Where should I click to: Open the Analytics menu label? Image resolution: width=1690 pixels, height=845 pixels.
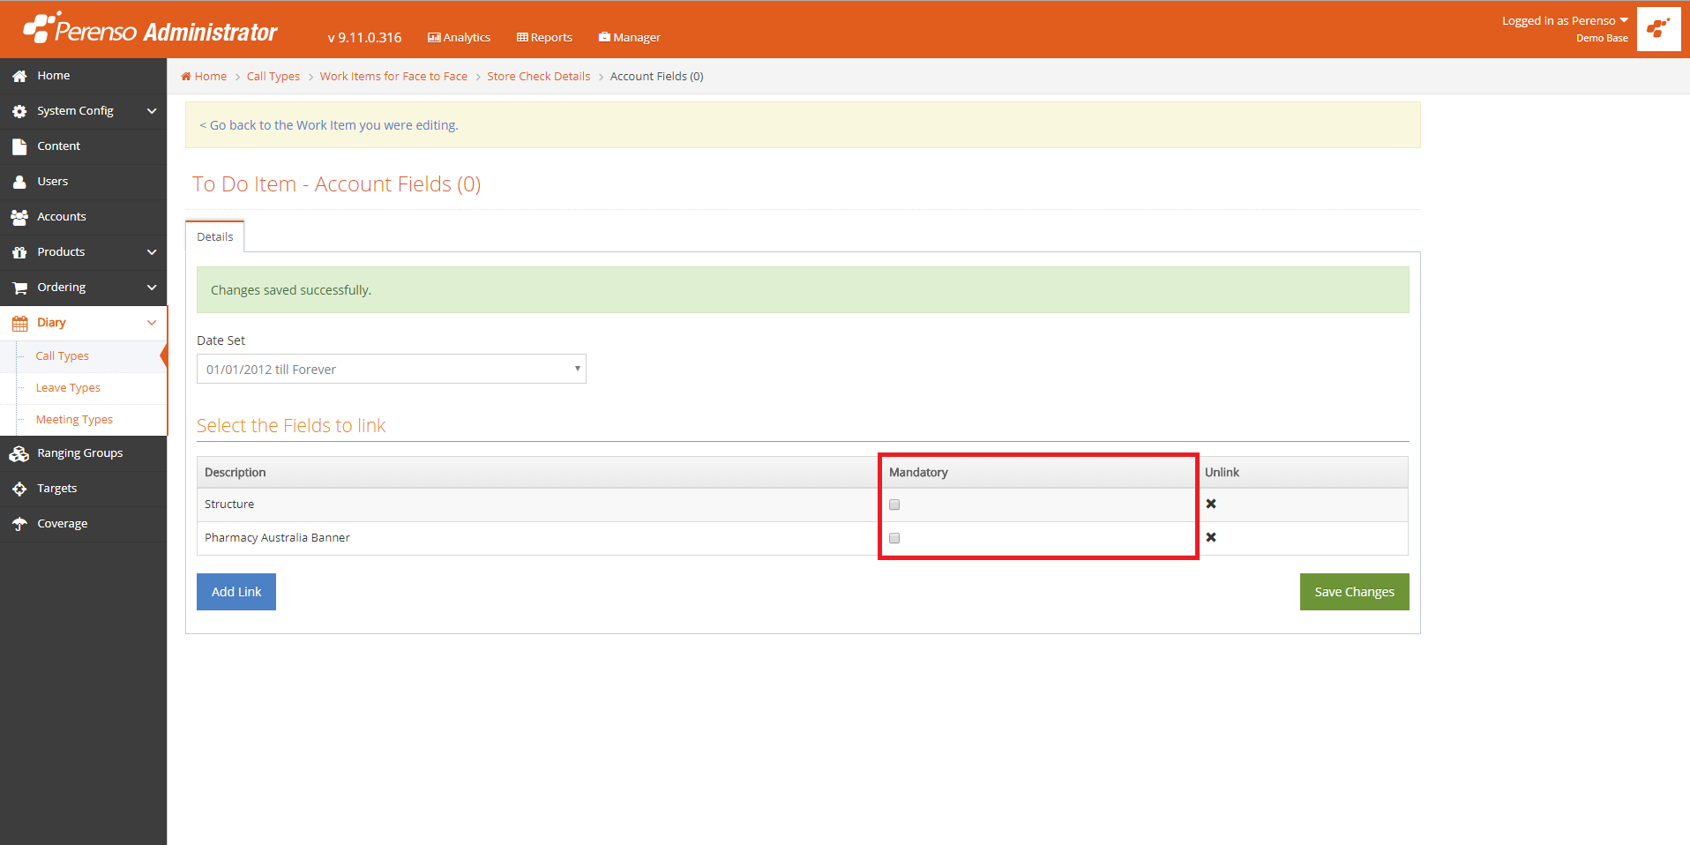[x=467, y=37]
